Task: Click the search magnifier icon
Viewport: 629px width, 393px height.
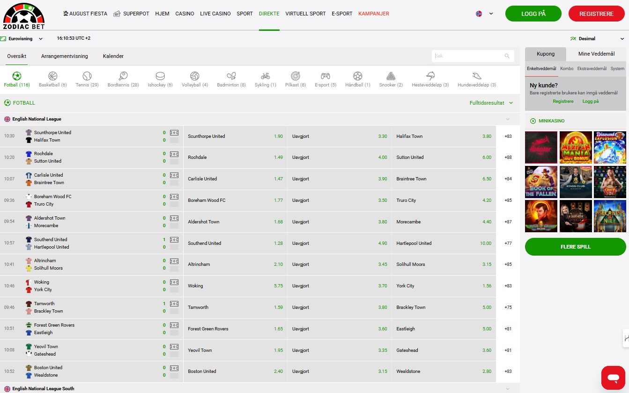Action: pyautogui.click(x=507, y=56)
